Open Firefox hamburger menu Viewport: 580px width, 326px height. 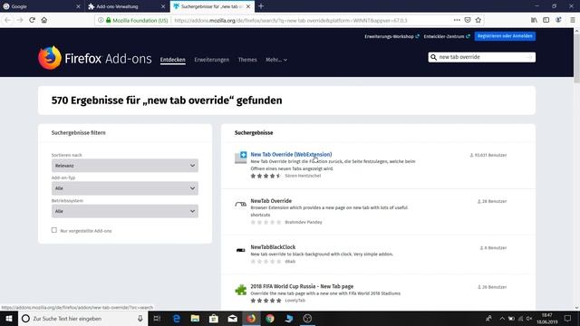(x=572, y=20)
